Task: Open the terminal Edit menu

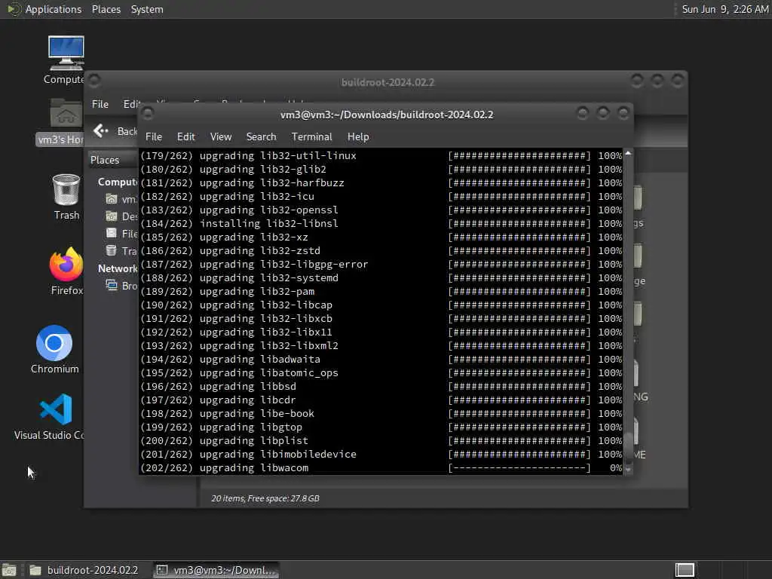Action: click(185, 137)
